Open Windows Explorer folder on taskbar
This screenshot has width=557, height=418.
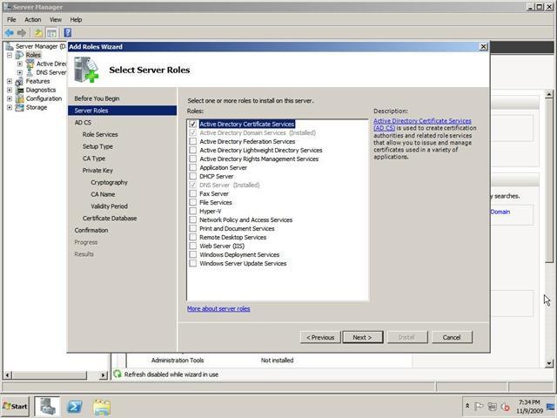point(102,407)
